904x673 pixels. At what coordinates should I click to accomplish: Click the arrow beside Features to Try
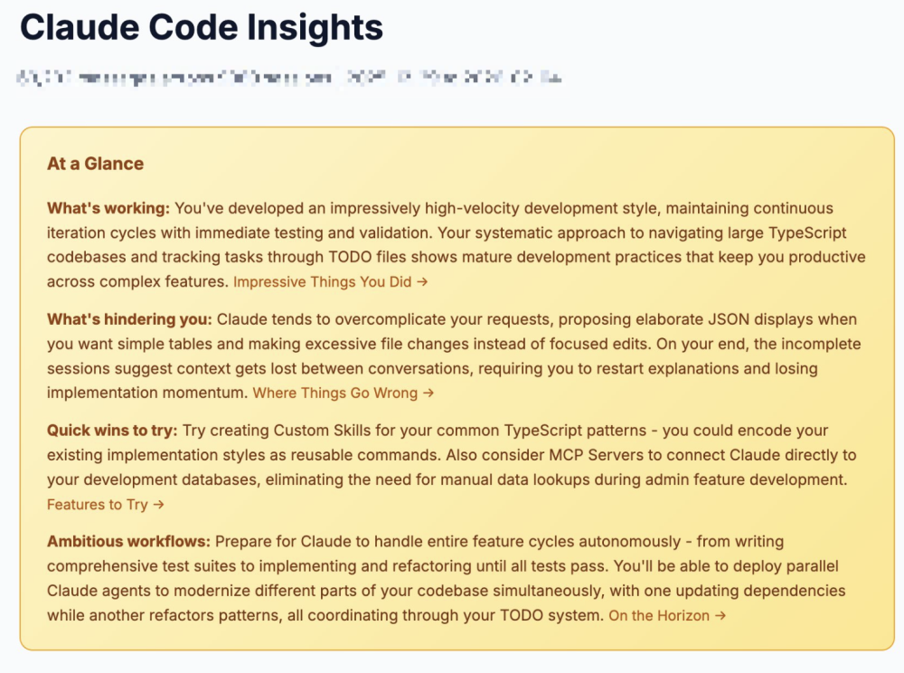point(158,504)
